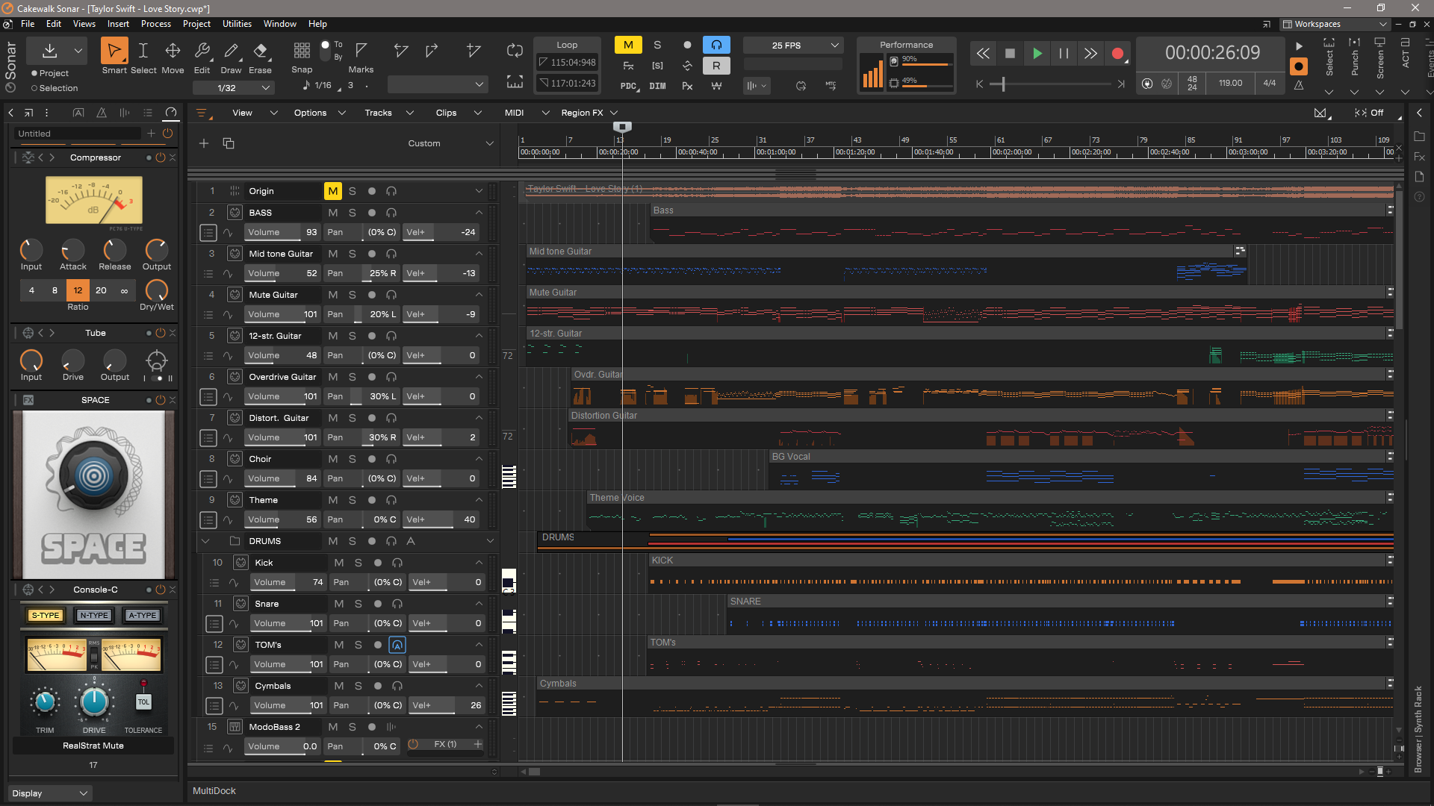Open the File menu

tap(28, 24)
